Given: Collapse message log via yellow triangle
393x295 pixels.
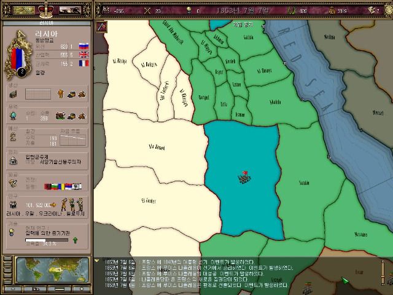Looking at the screenshot, I should pyautogui.click(x=97, y=261).
